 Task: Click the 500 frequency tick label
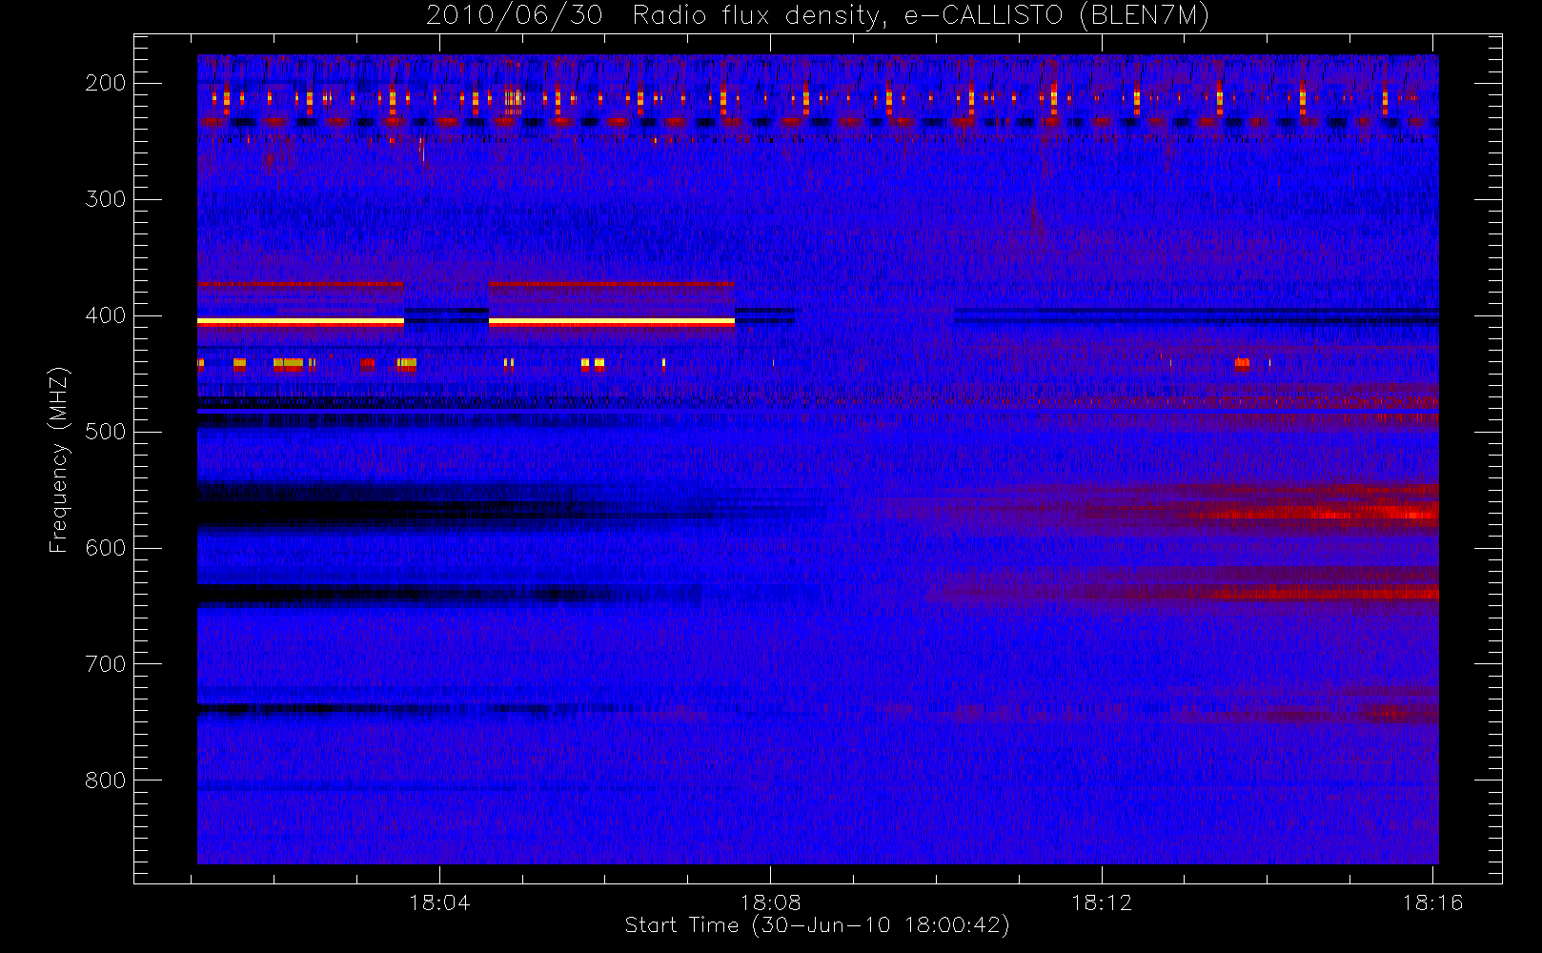click(x=106, y=432)
